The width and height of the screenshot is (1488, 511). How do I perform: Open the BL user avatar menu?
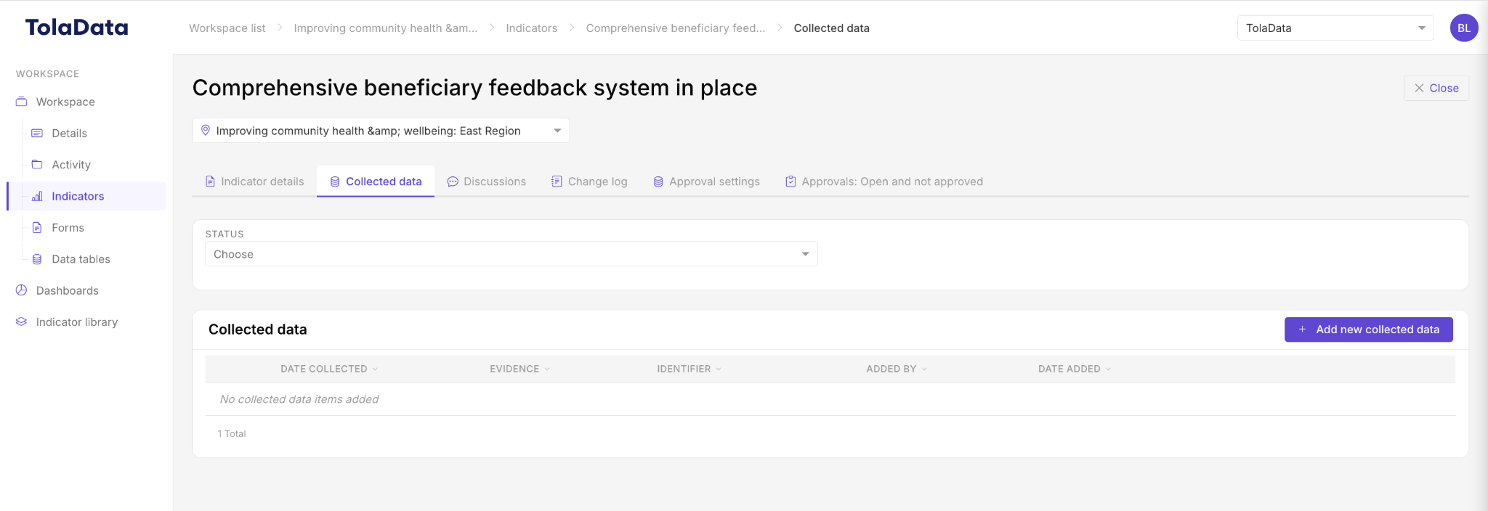[1463, 28]
